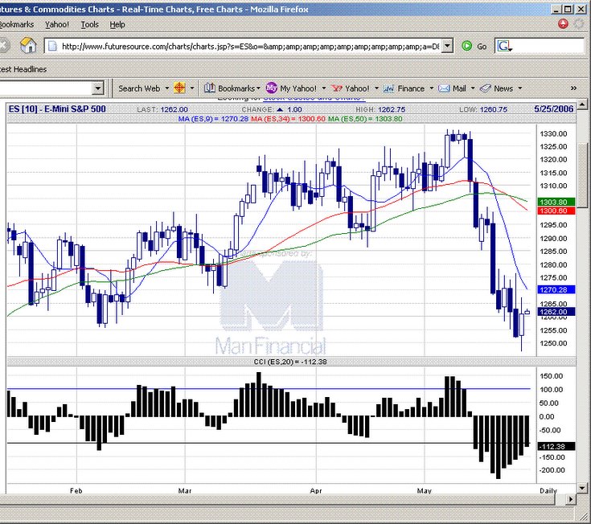Expand the My Yahoo! dropdown arrow
Screen dimensions: 591x524
click(324, 88)
